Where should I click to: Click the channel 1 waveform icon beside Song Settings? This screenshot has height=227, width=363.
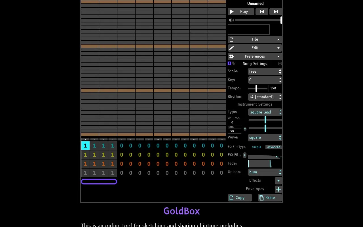(x=231, y=64)
